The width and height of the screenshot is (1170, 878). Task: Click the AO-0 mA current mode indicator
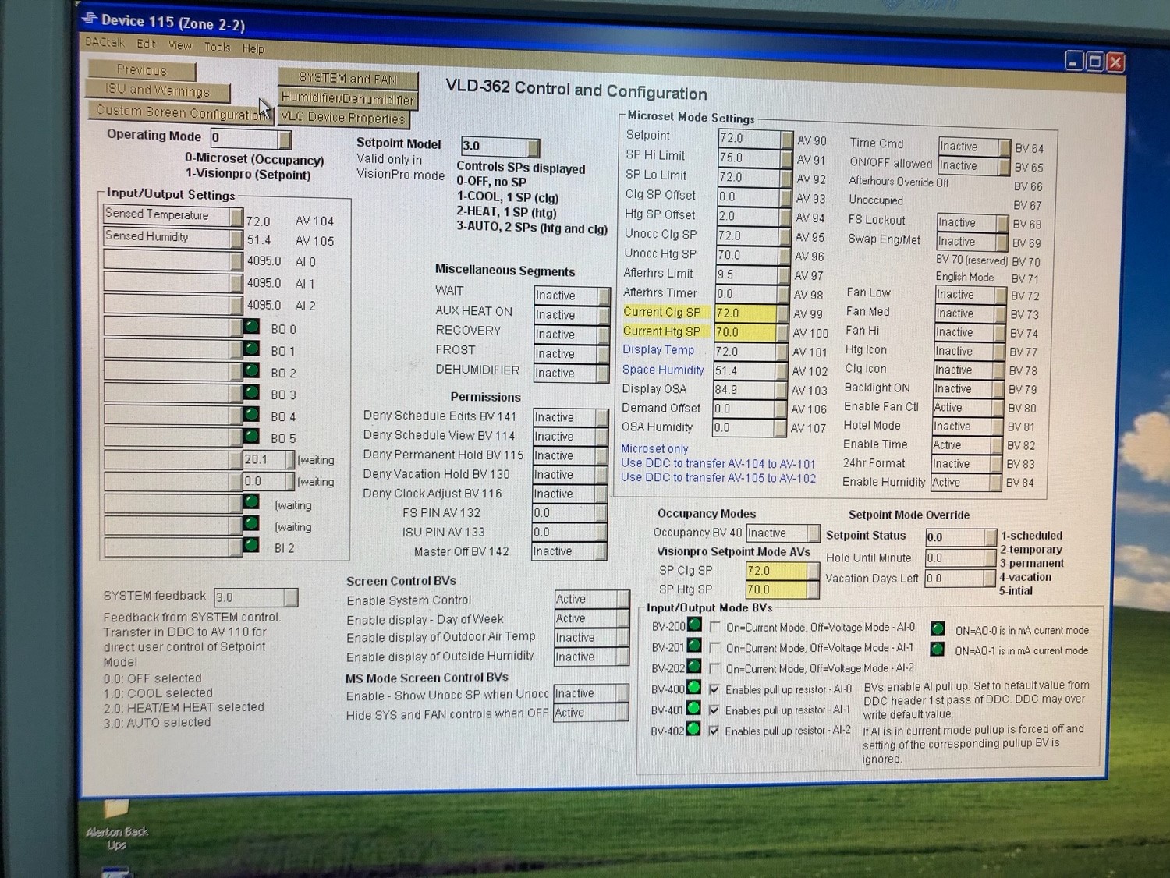click(938, 629)
